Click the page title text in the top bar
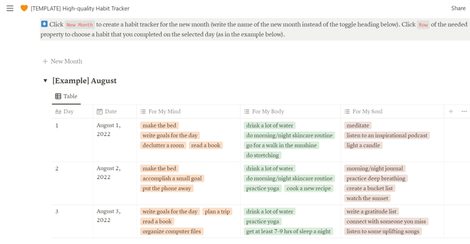 [80, 8]
